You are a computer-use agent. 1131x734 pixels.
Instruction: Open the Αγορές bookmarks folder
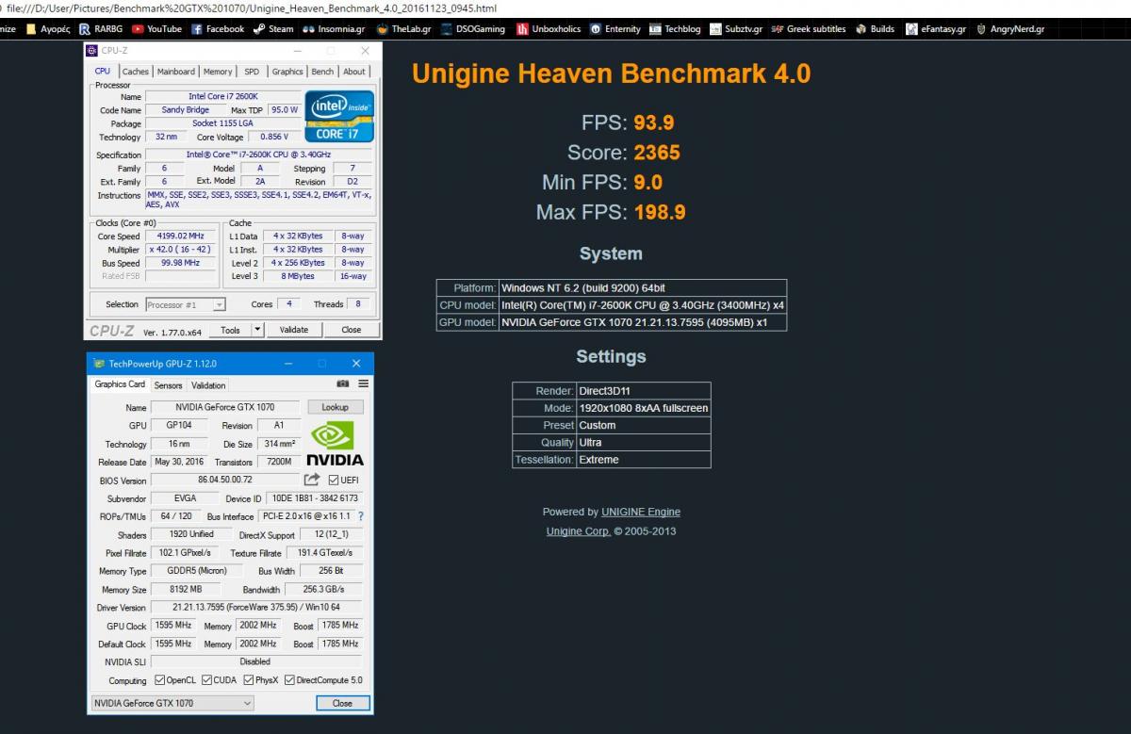48,29
